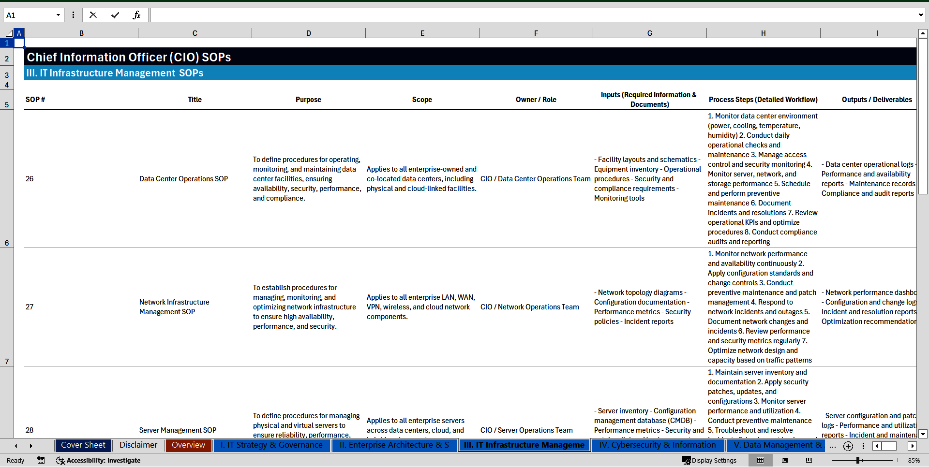Add a new sheet with plus icon

point(848,446)
